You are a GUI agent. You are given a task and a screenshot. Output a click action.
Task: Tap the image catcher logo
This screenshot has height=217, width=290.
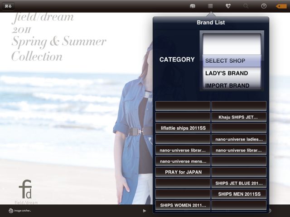click(19, 211)
